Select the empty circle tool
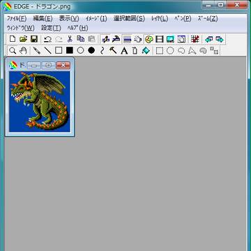251x251 pixels. (80, 50)
